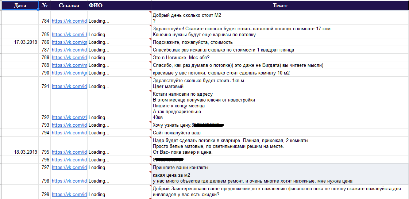The image size is (409, 199).
Task: Click the cell about скидки для инвалидов
Action: tap(280, 191)
